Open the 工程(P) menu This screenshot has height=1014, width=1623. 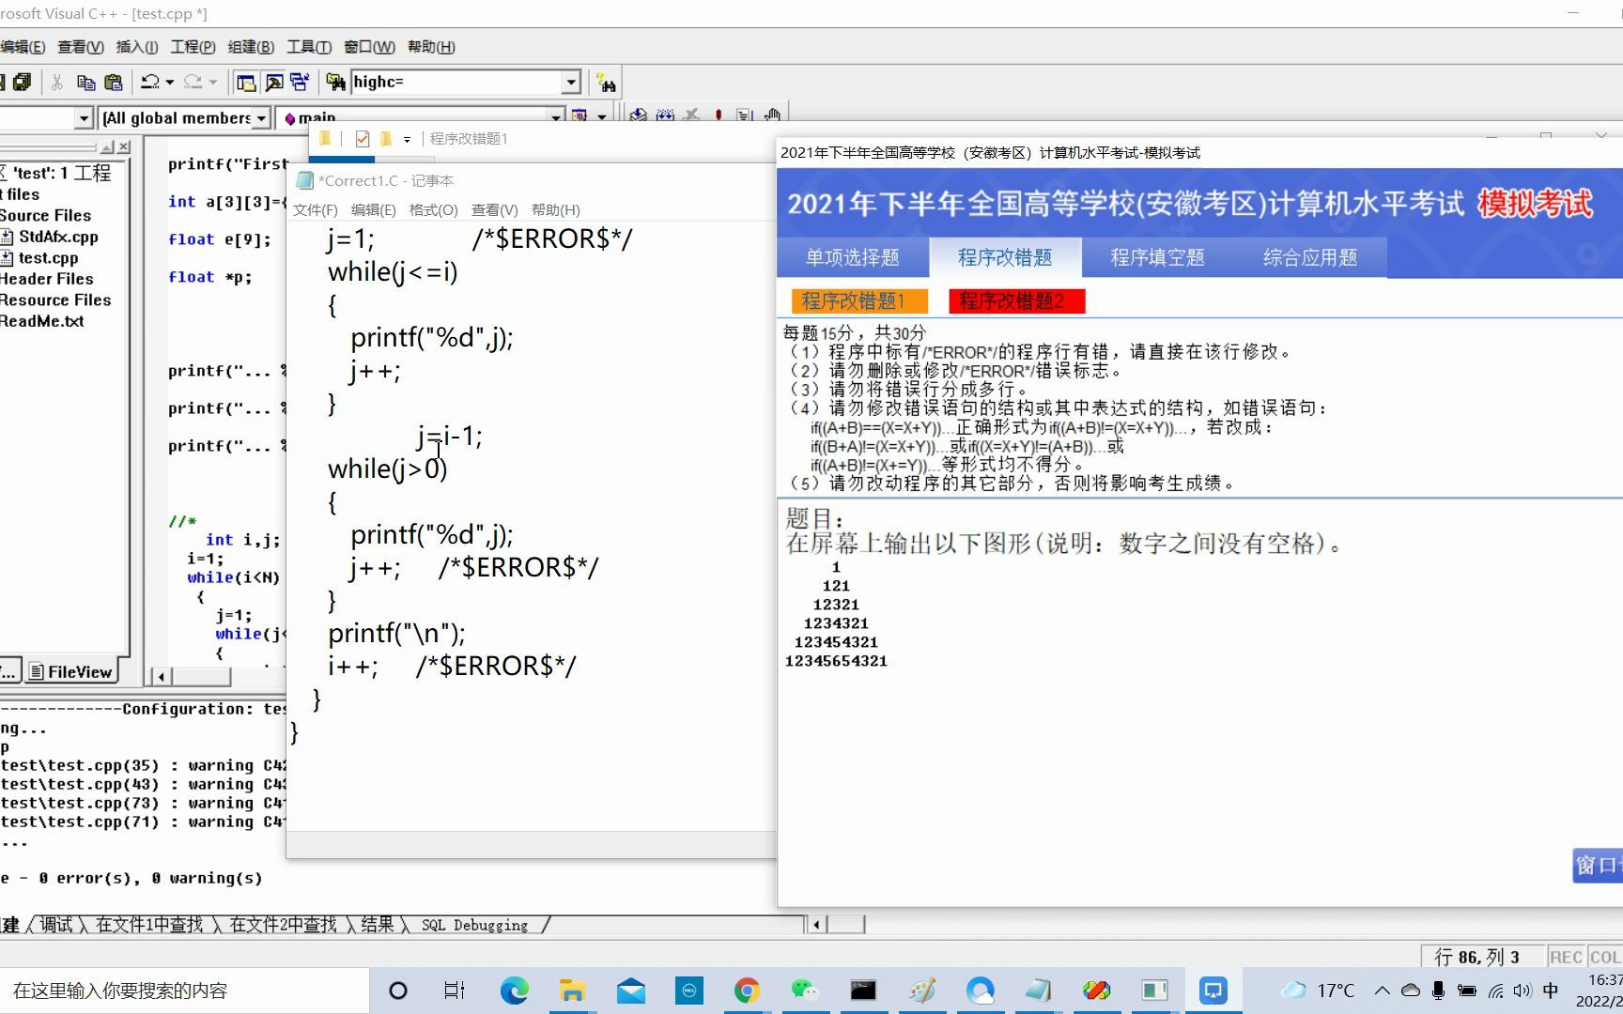(x=193, y=47)
